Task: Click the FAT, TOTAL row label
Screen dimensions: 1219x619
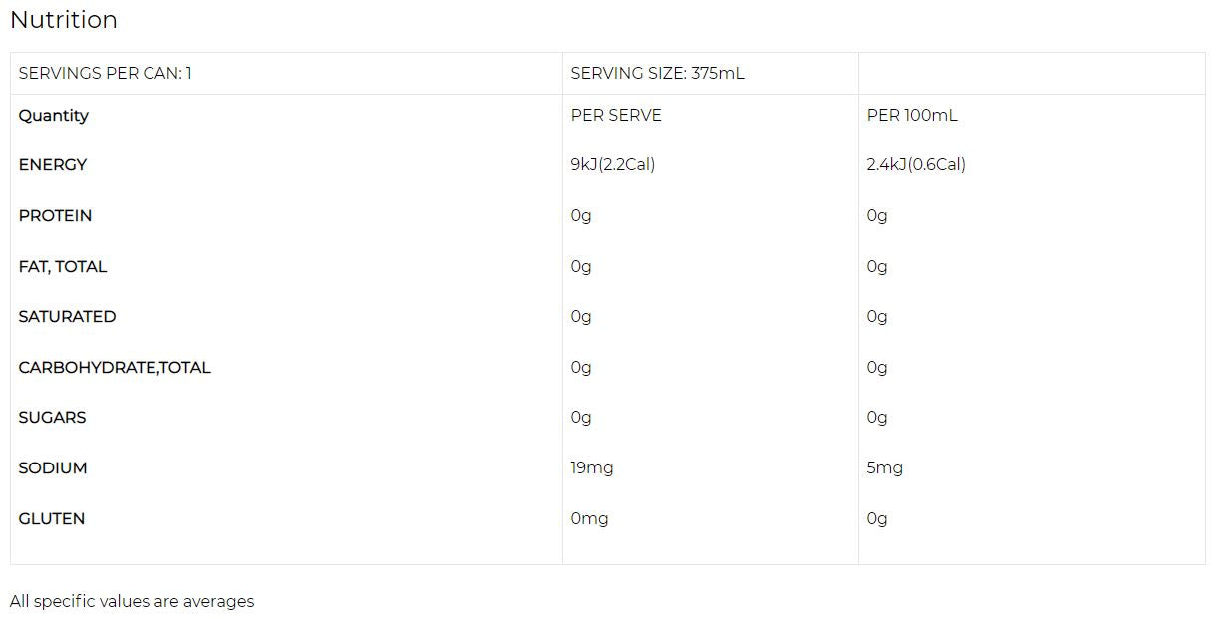Action: point(62,267)
